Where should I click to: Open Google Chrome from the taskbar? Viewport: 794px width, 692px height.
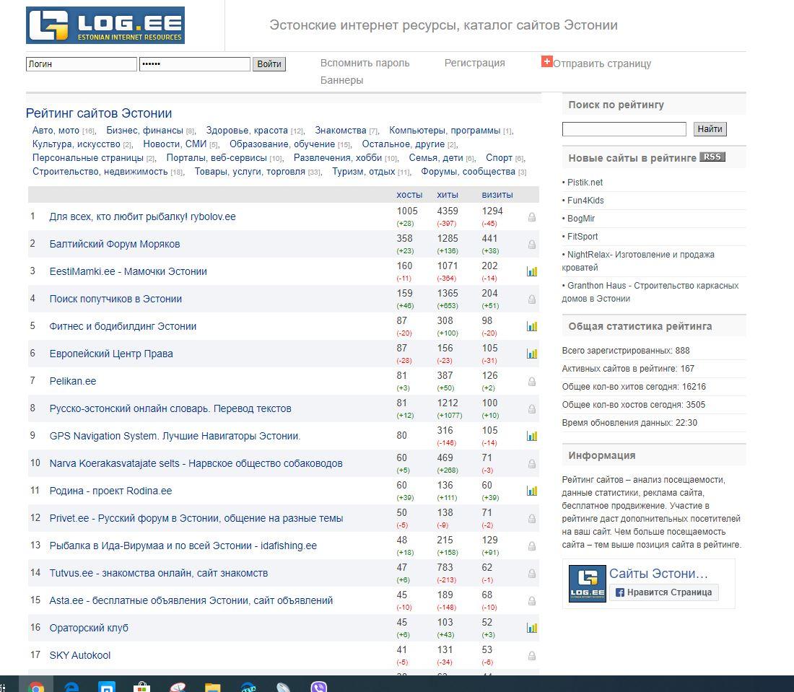[x=35, y=687]
